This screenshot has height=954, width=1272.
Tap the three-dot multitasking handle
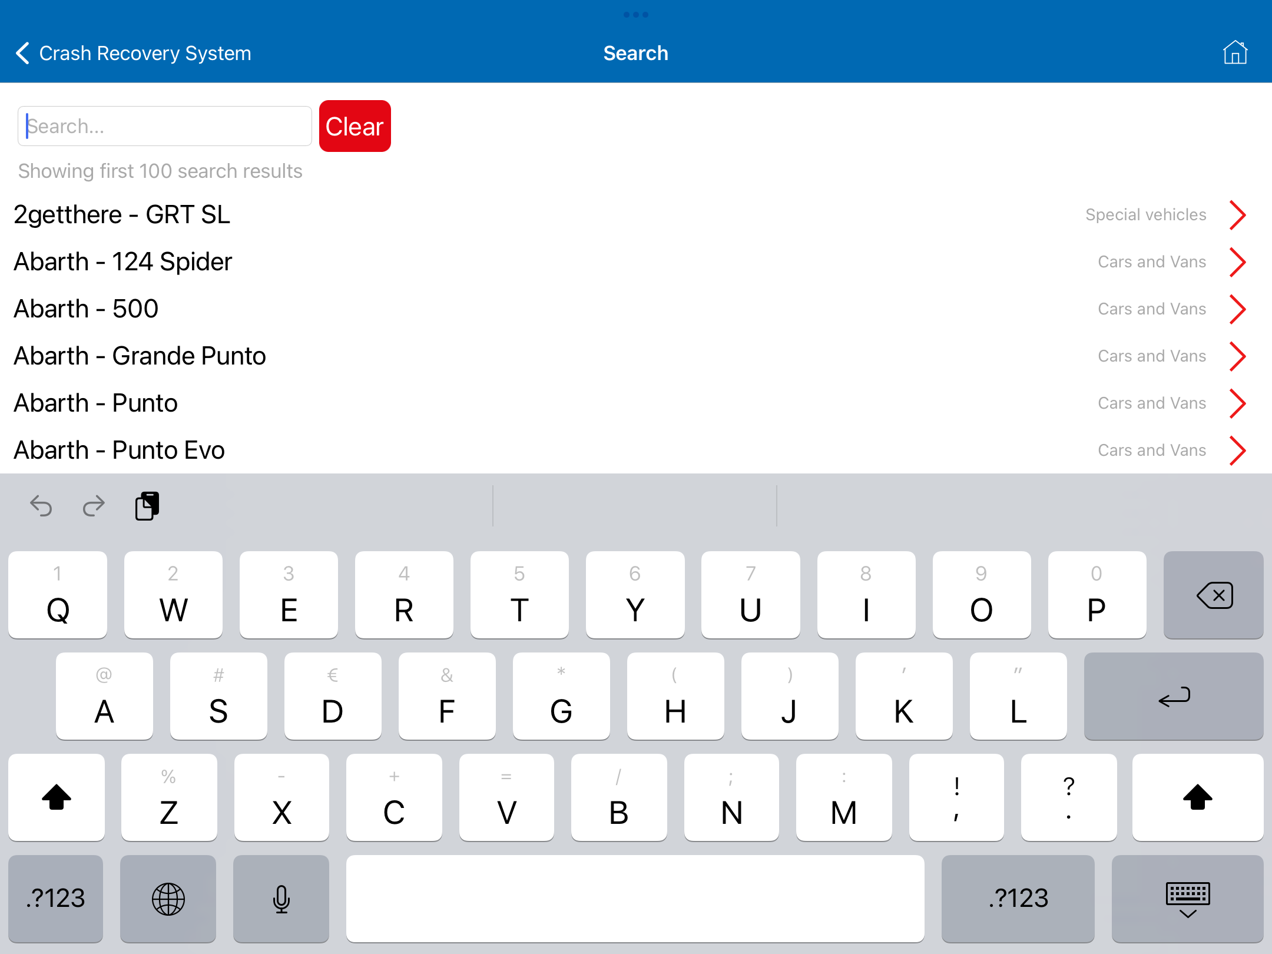636,14
